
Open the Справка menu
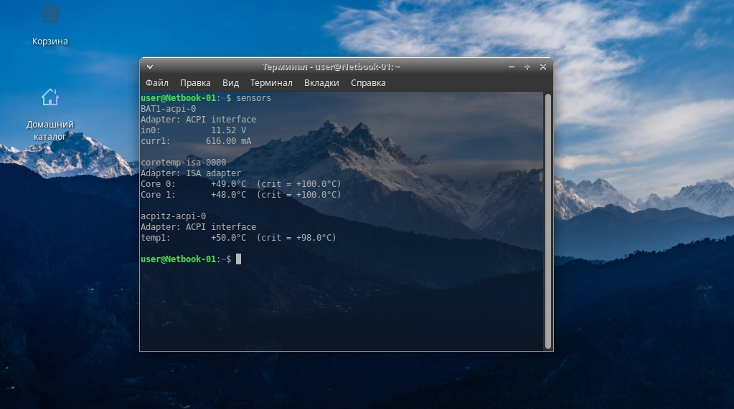point(368,83)
